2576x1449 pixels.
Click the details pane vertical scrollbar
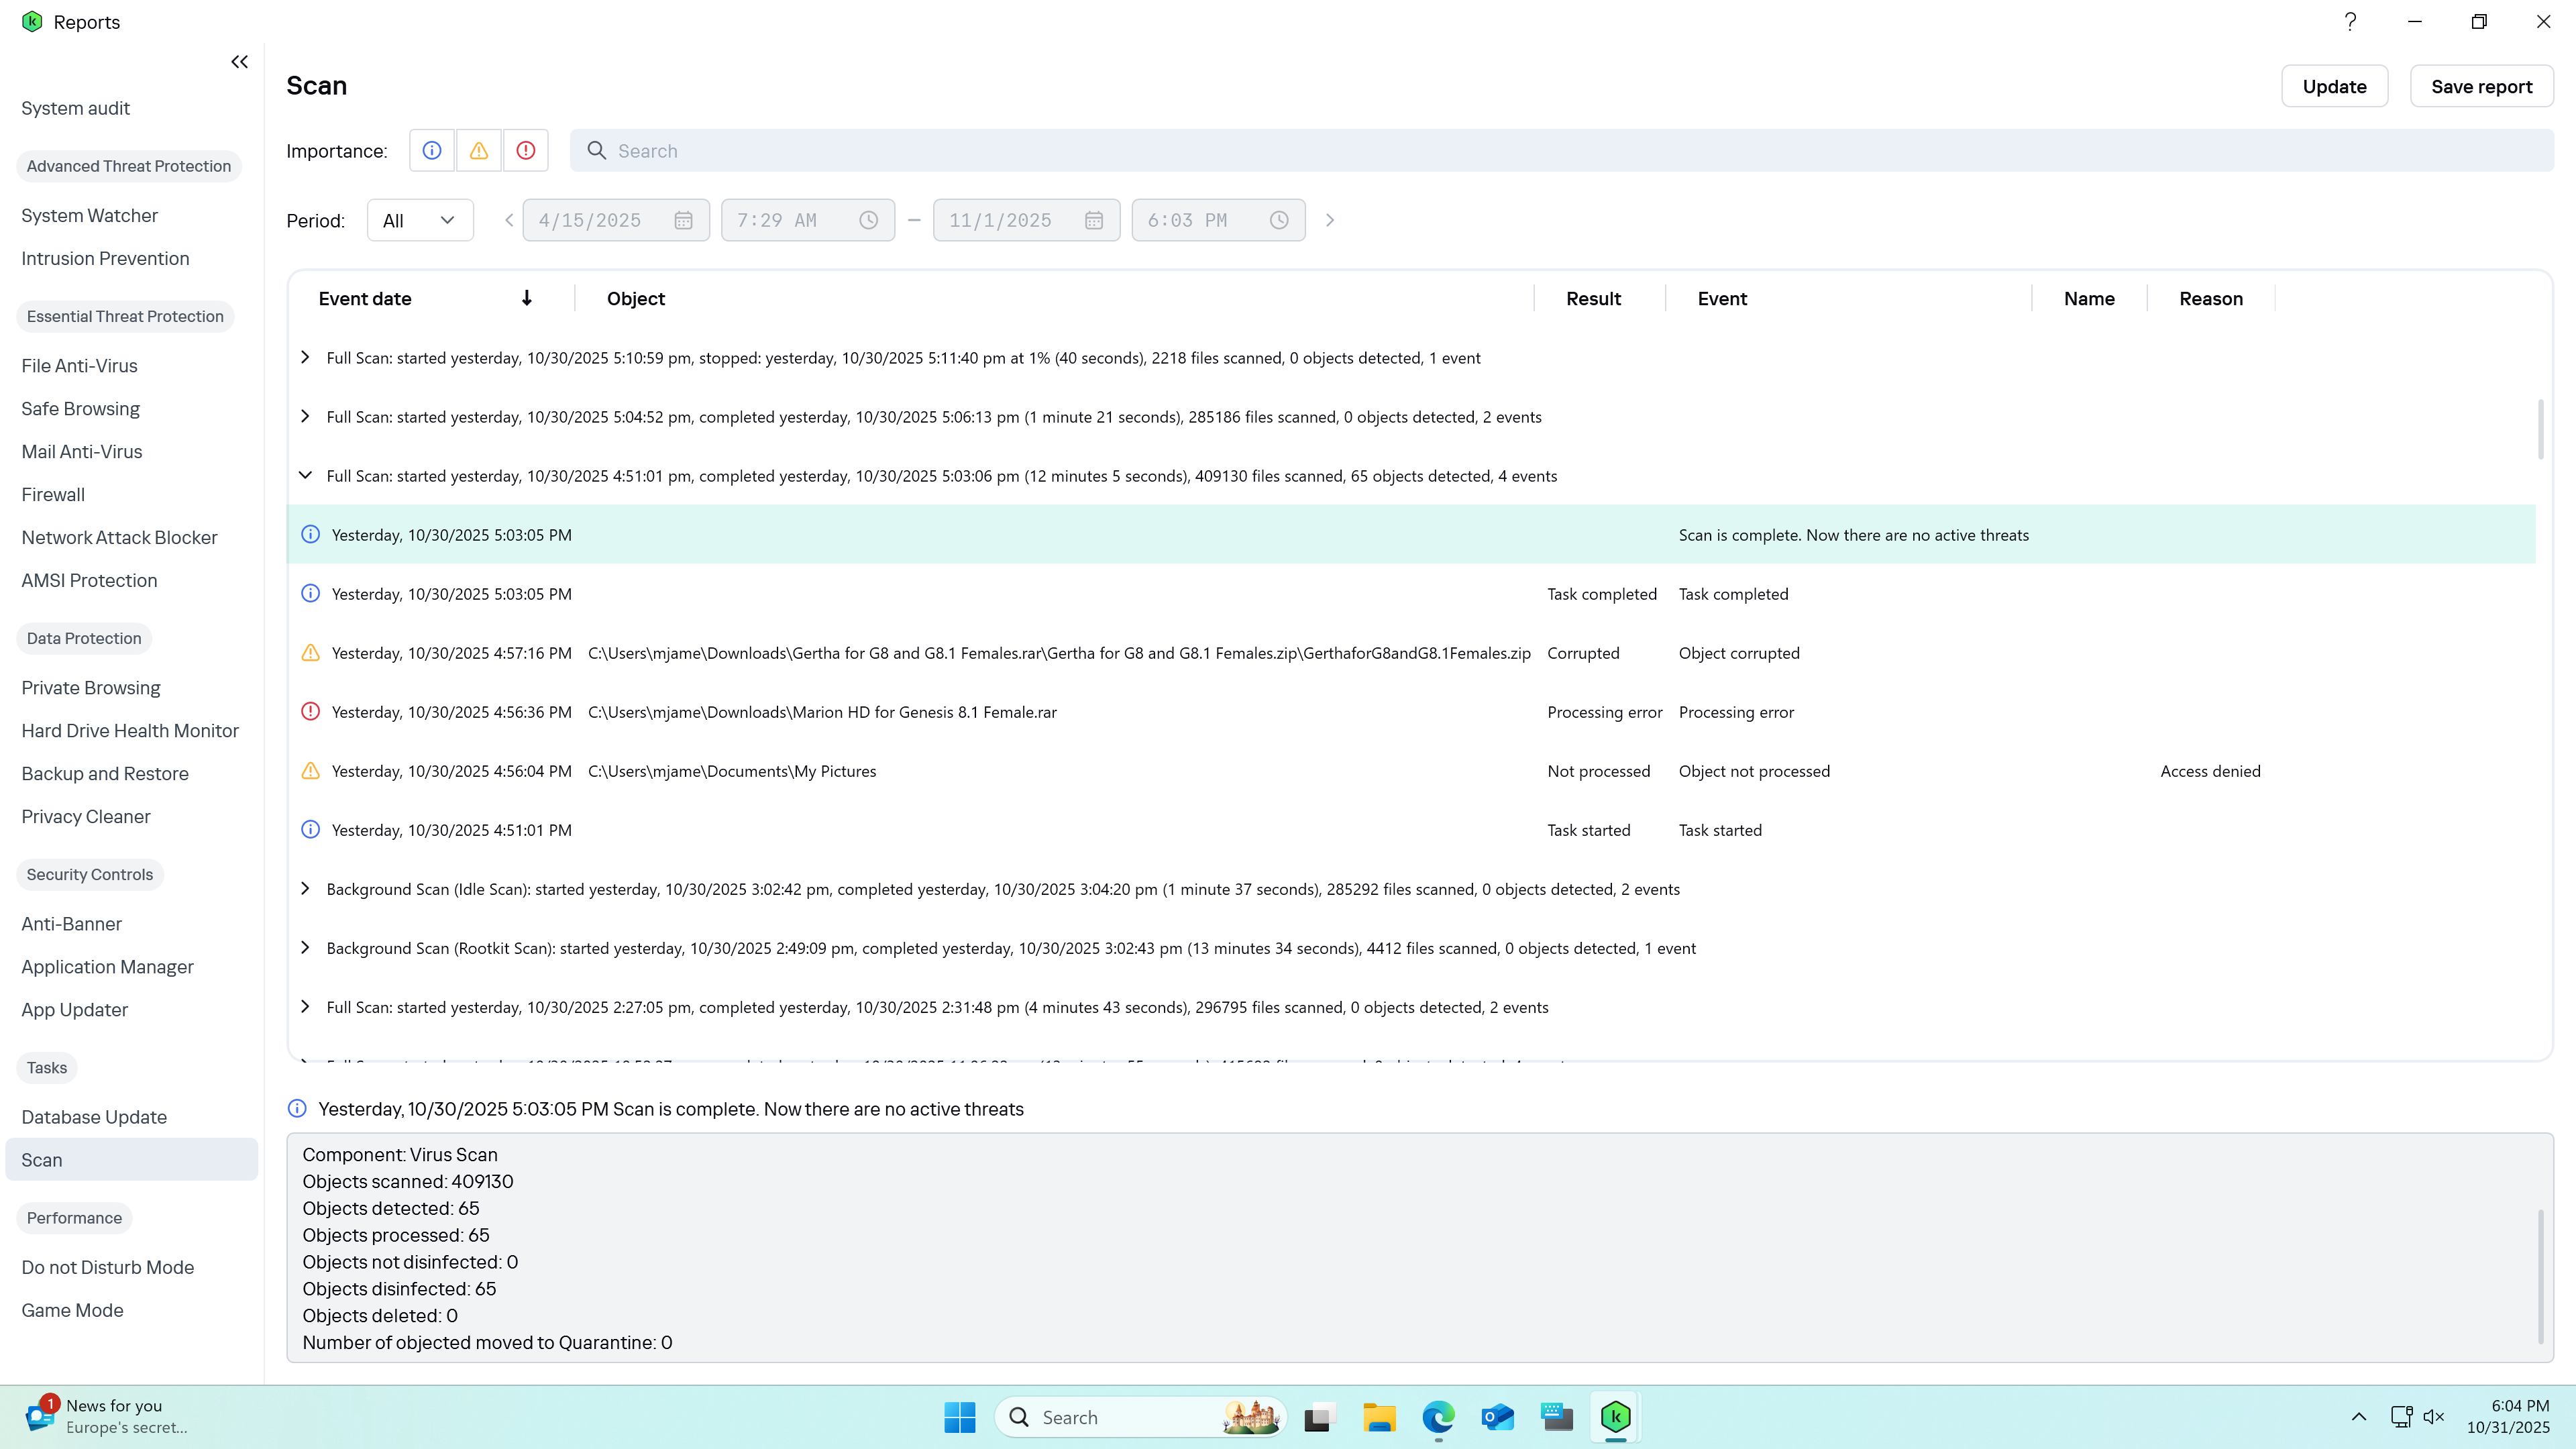(x=2541, y=1277)
